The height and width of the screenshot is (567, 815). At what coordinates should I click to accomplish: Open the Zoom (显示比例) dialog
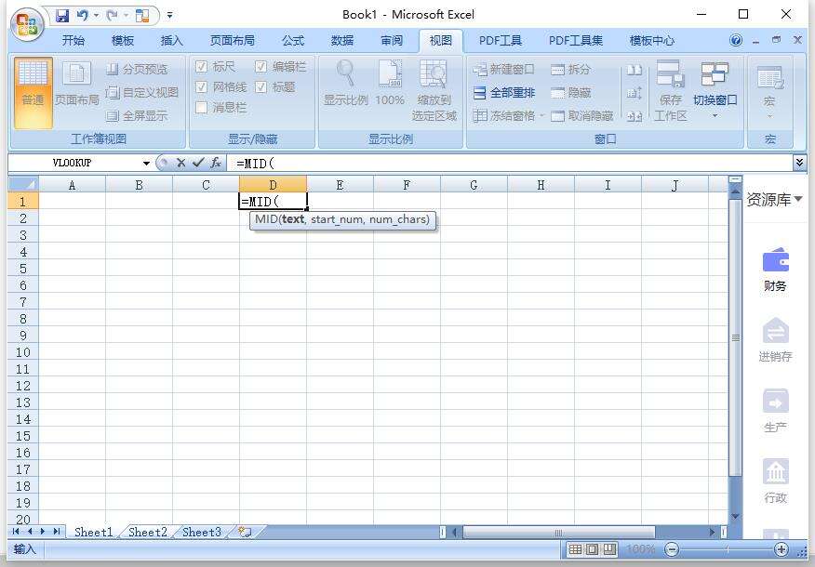click(346, 83)
